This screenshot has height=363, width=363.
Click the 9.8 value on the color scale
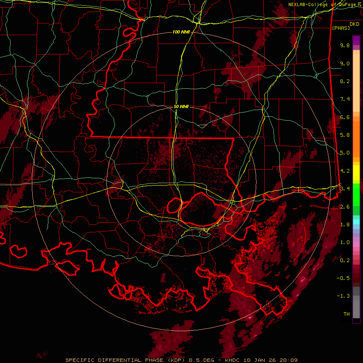345,45
